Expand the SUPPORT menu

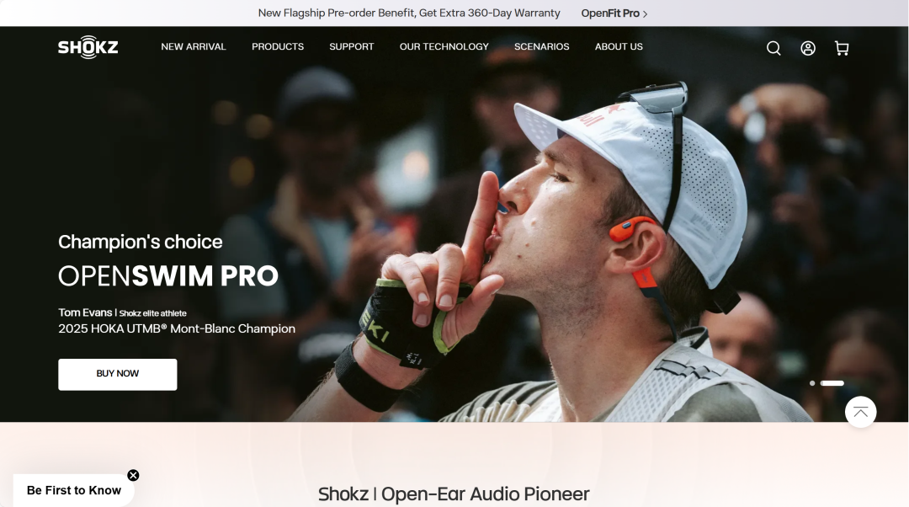(351, 47)
